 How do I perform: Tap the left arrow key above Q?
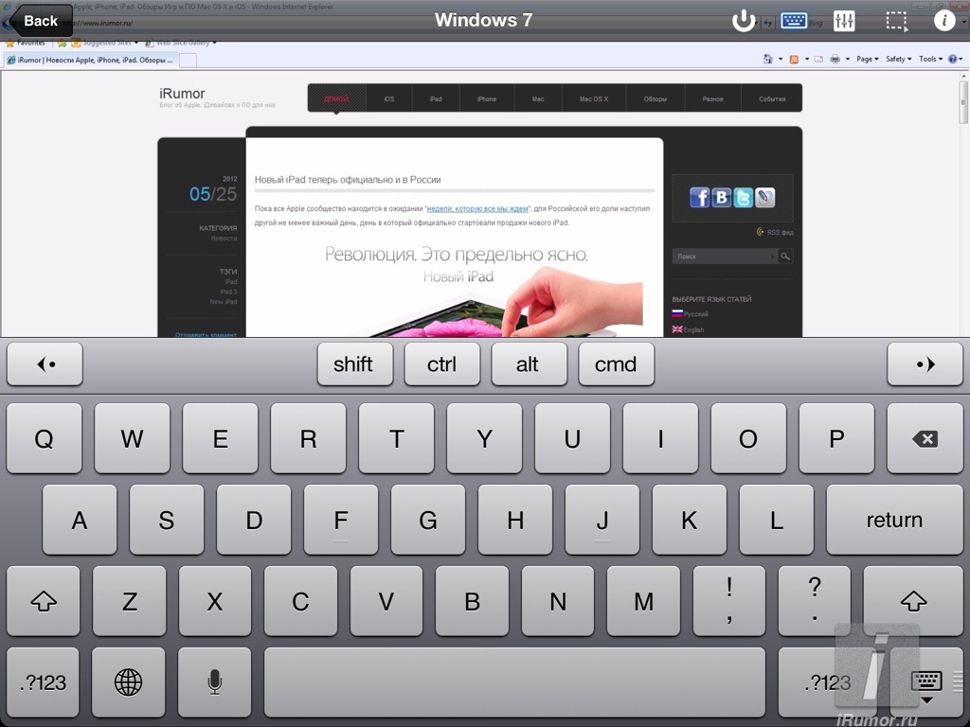(x=45, y=364)
